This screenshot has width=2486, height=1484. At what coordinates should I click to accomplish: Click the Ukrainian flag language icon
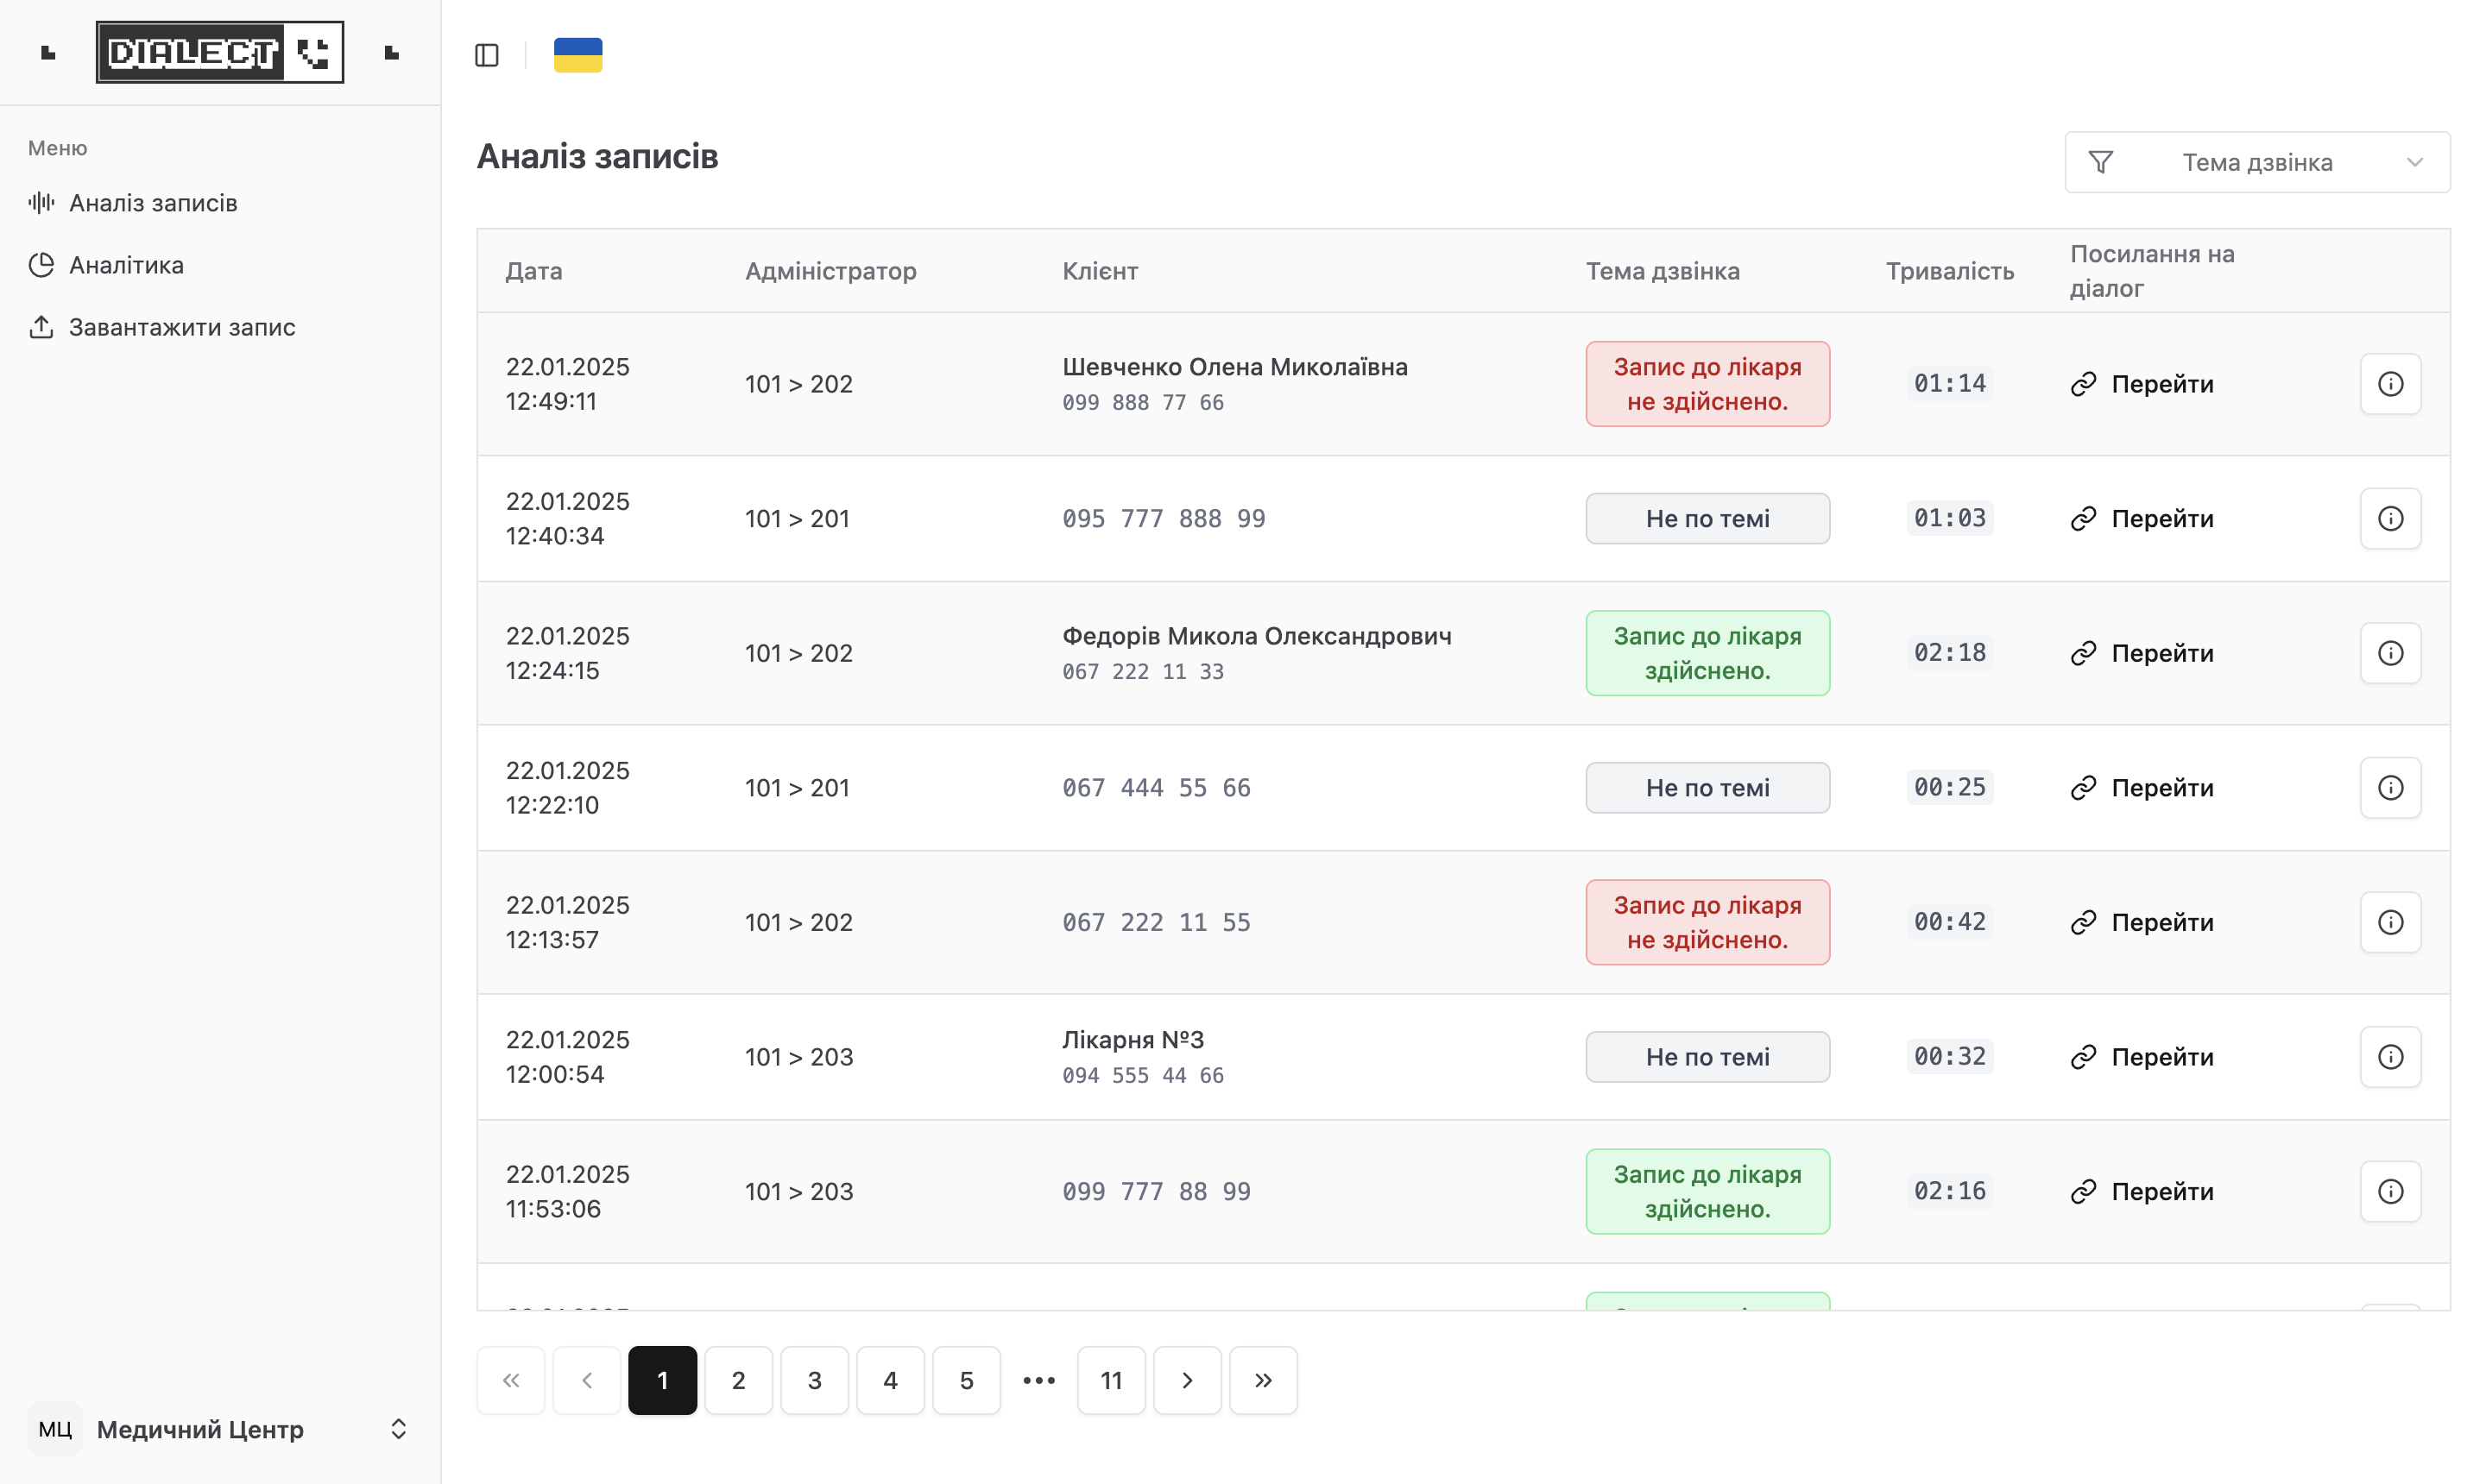[577, 54]
